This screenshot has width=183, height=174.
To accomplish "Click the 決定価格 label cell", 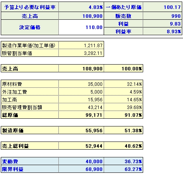I will point(30,27).
